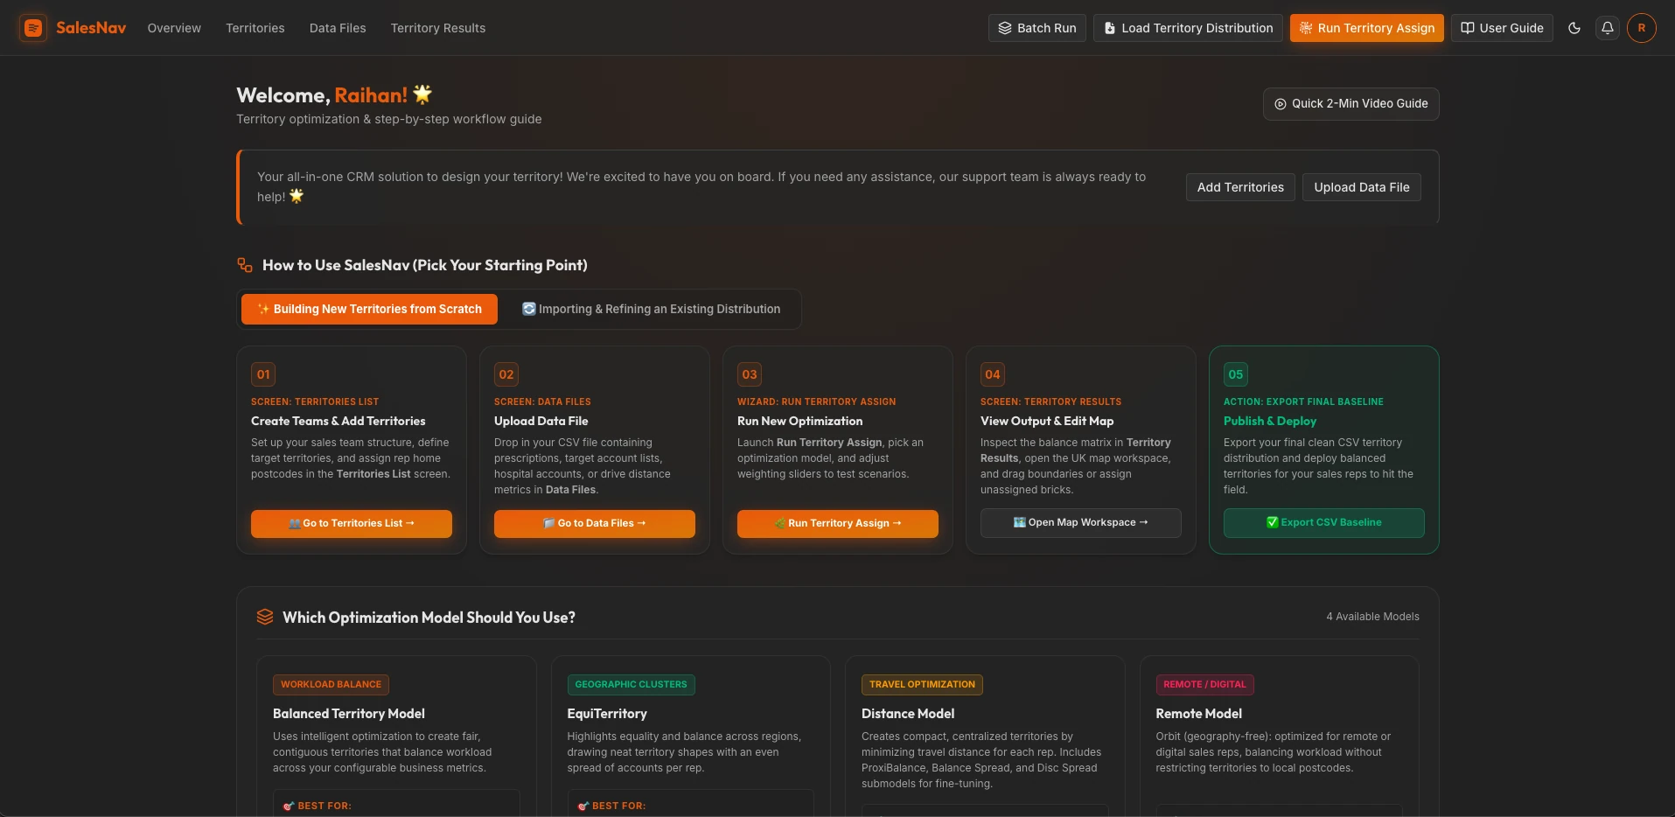
Task: Select Balanced Territory Model title
Action: click(x=349, y=714)
